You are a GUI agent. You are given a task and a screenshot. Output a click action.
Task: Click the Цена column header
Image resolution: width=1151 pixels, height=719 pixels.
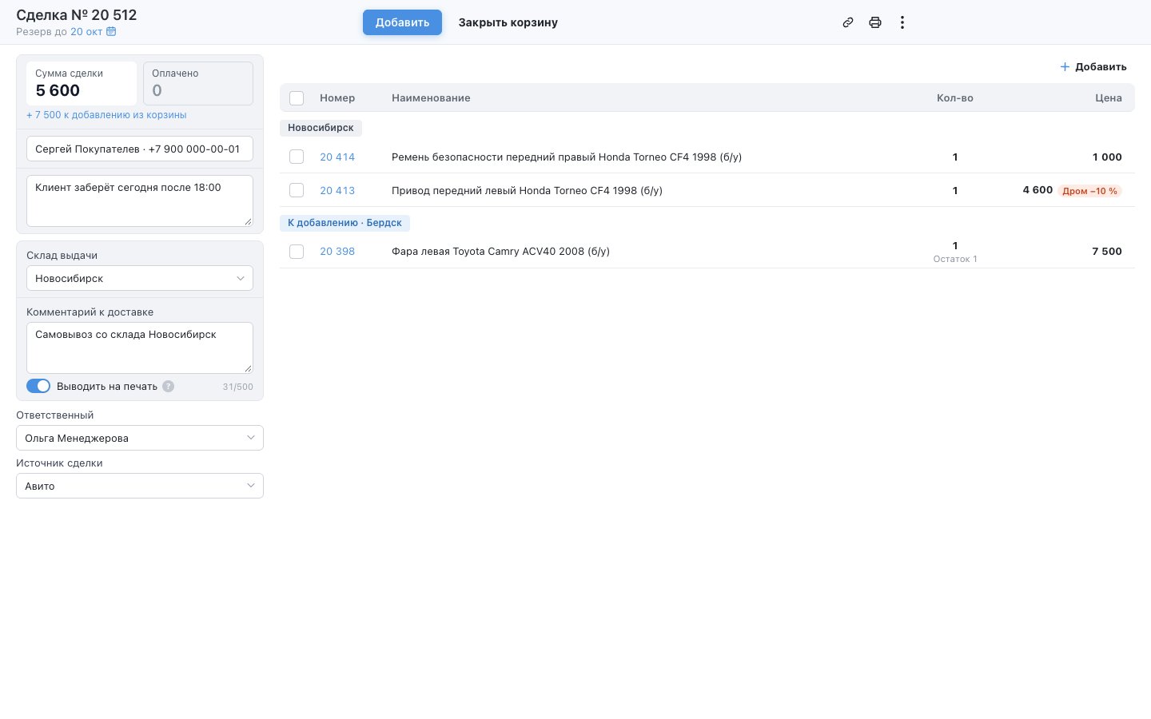point(1109,98)
